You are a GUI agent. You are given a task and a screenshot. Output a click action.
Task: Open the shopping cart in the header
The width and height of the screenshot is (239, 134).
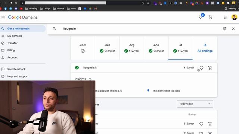coord(211,17)
